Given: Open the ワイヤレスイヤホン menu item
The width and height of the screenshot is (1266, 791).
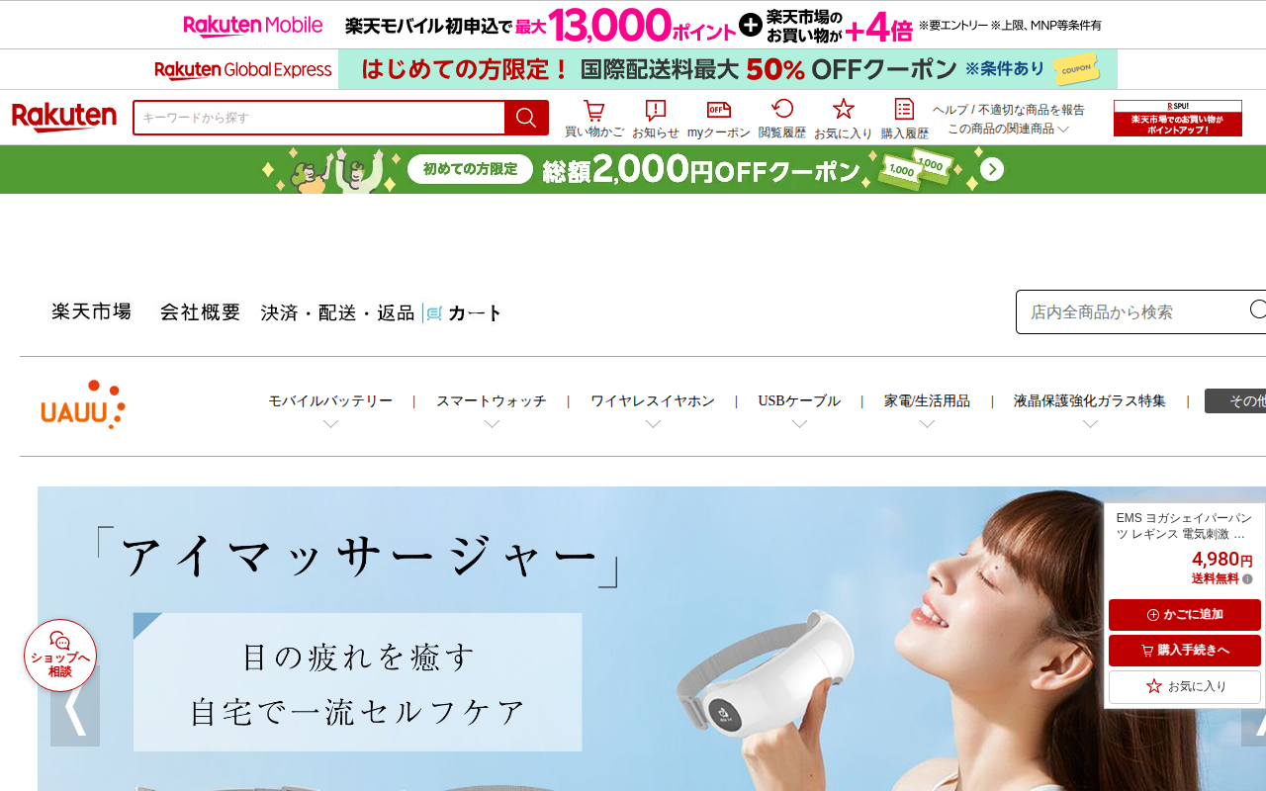Looking at the screenshot, I should click(653, 401).
